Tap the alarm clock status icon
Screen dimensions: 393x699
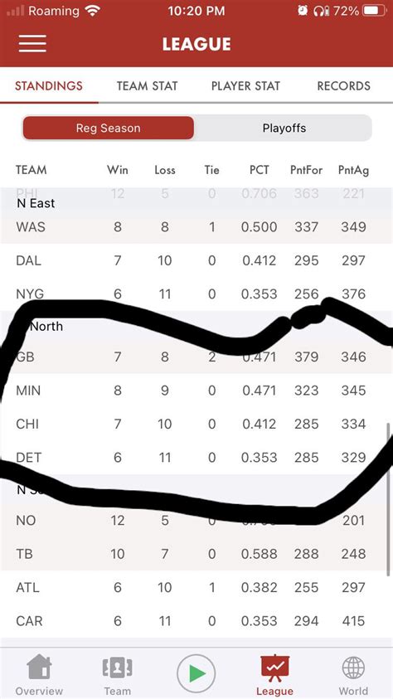click(x=303, y=11)
